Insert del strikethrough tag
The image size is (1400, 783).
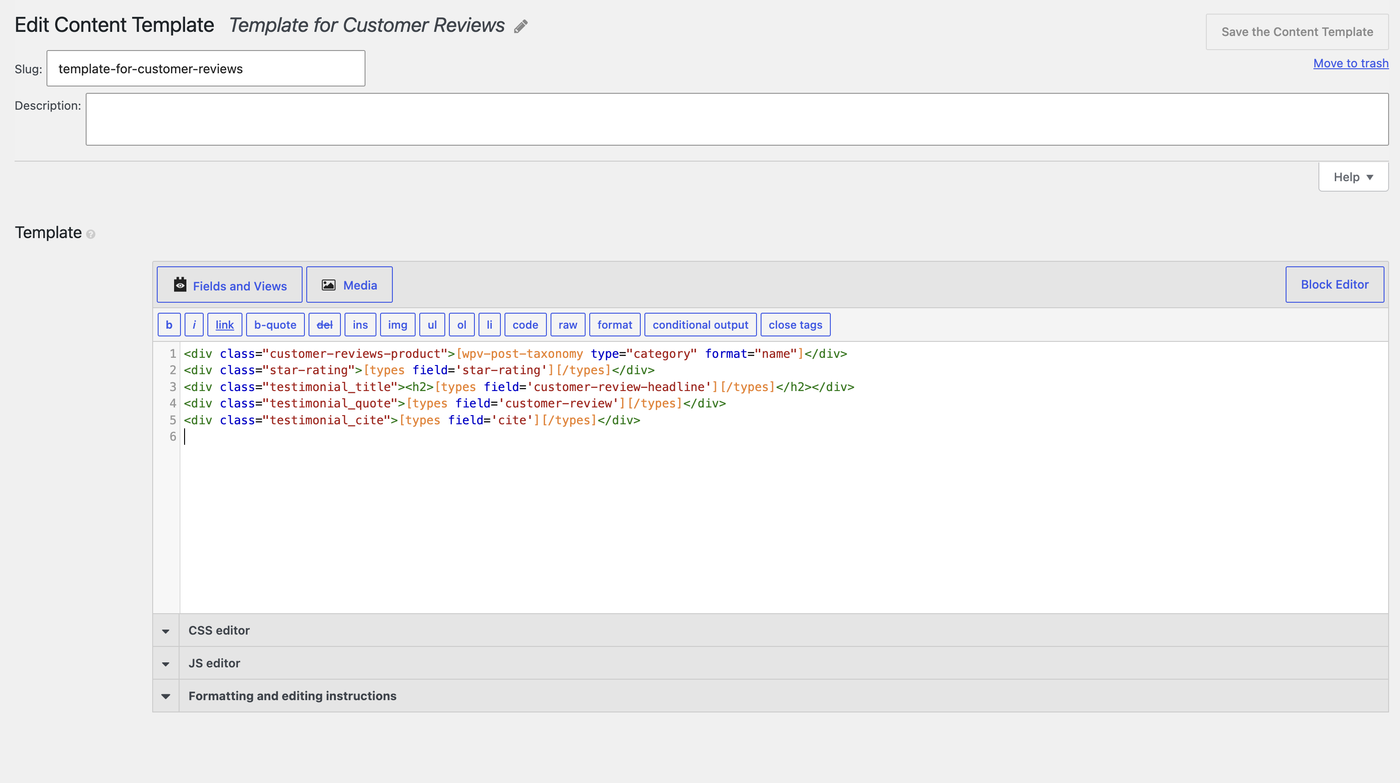coord(324,325)
